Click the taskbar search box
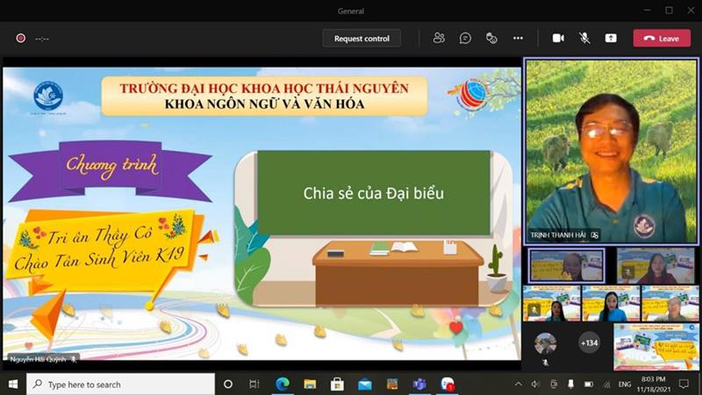 point(121,384)
